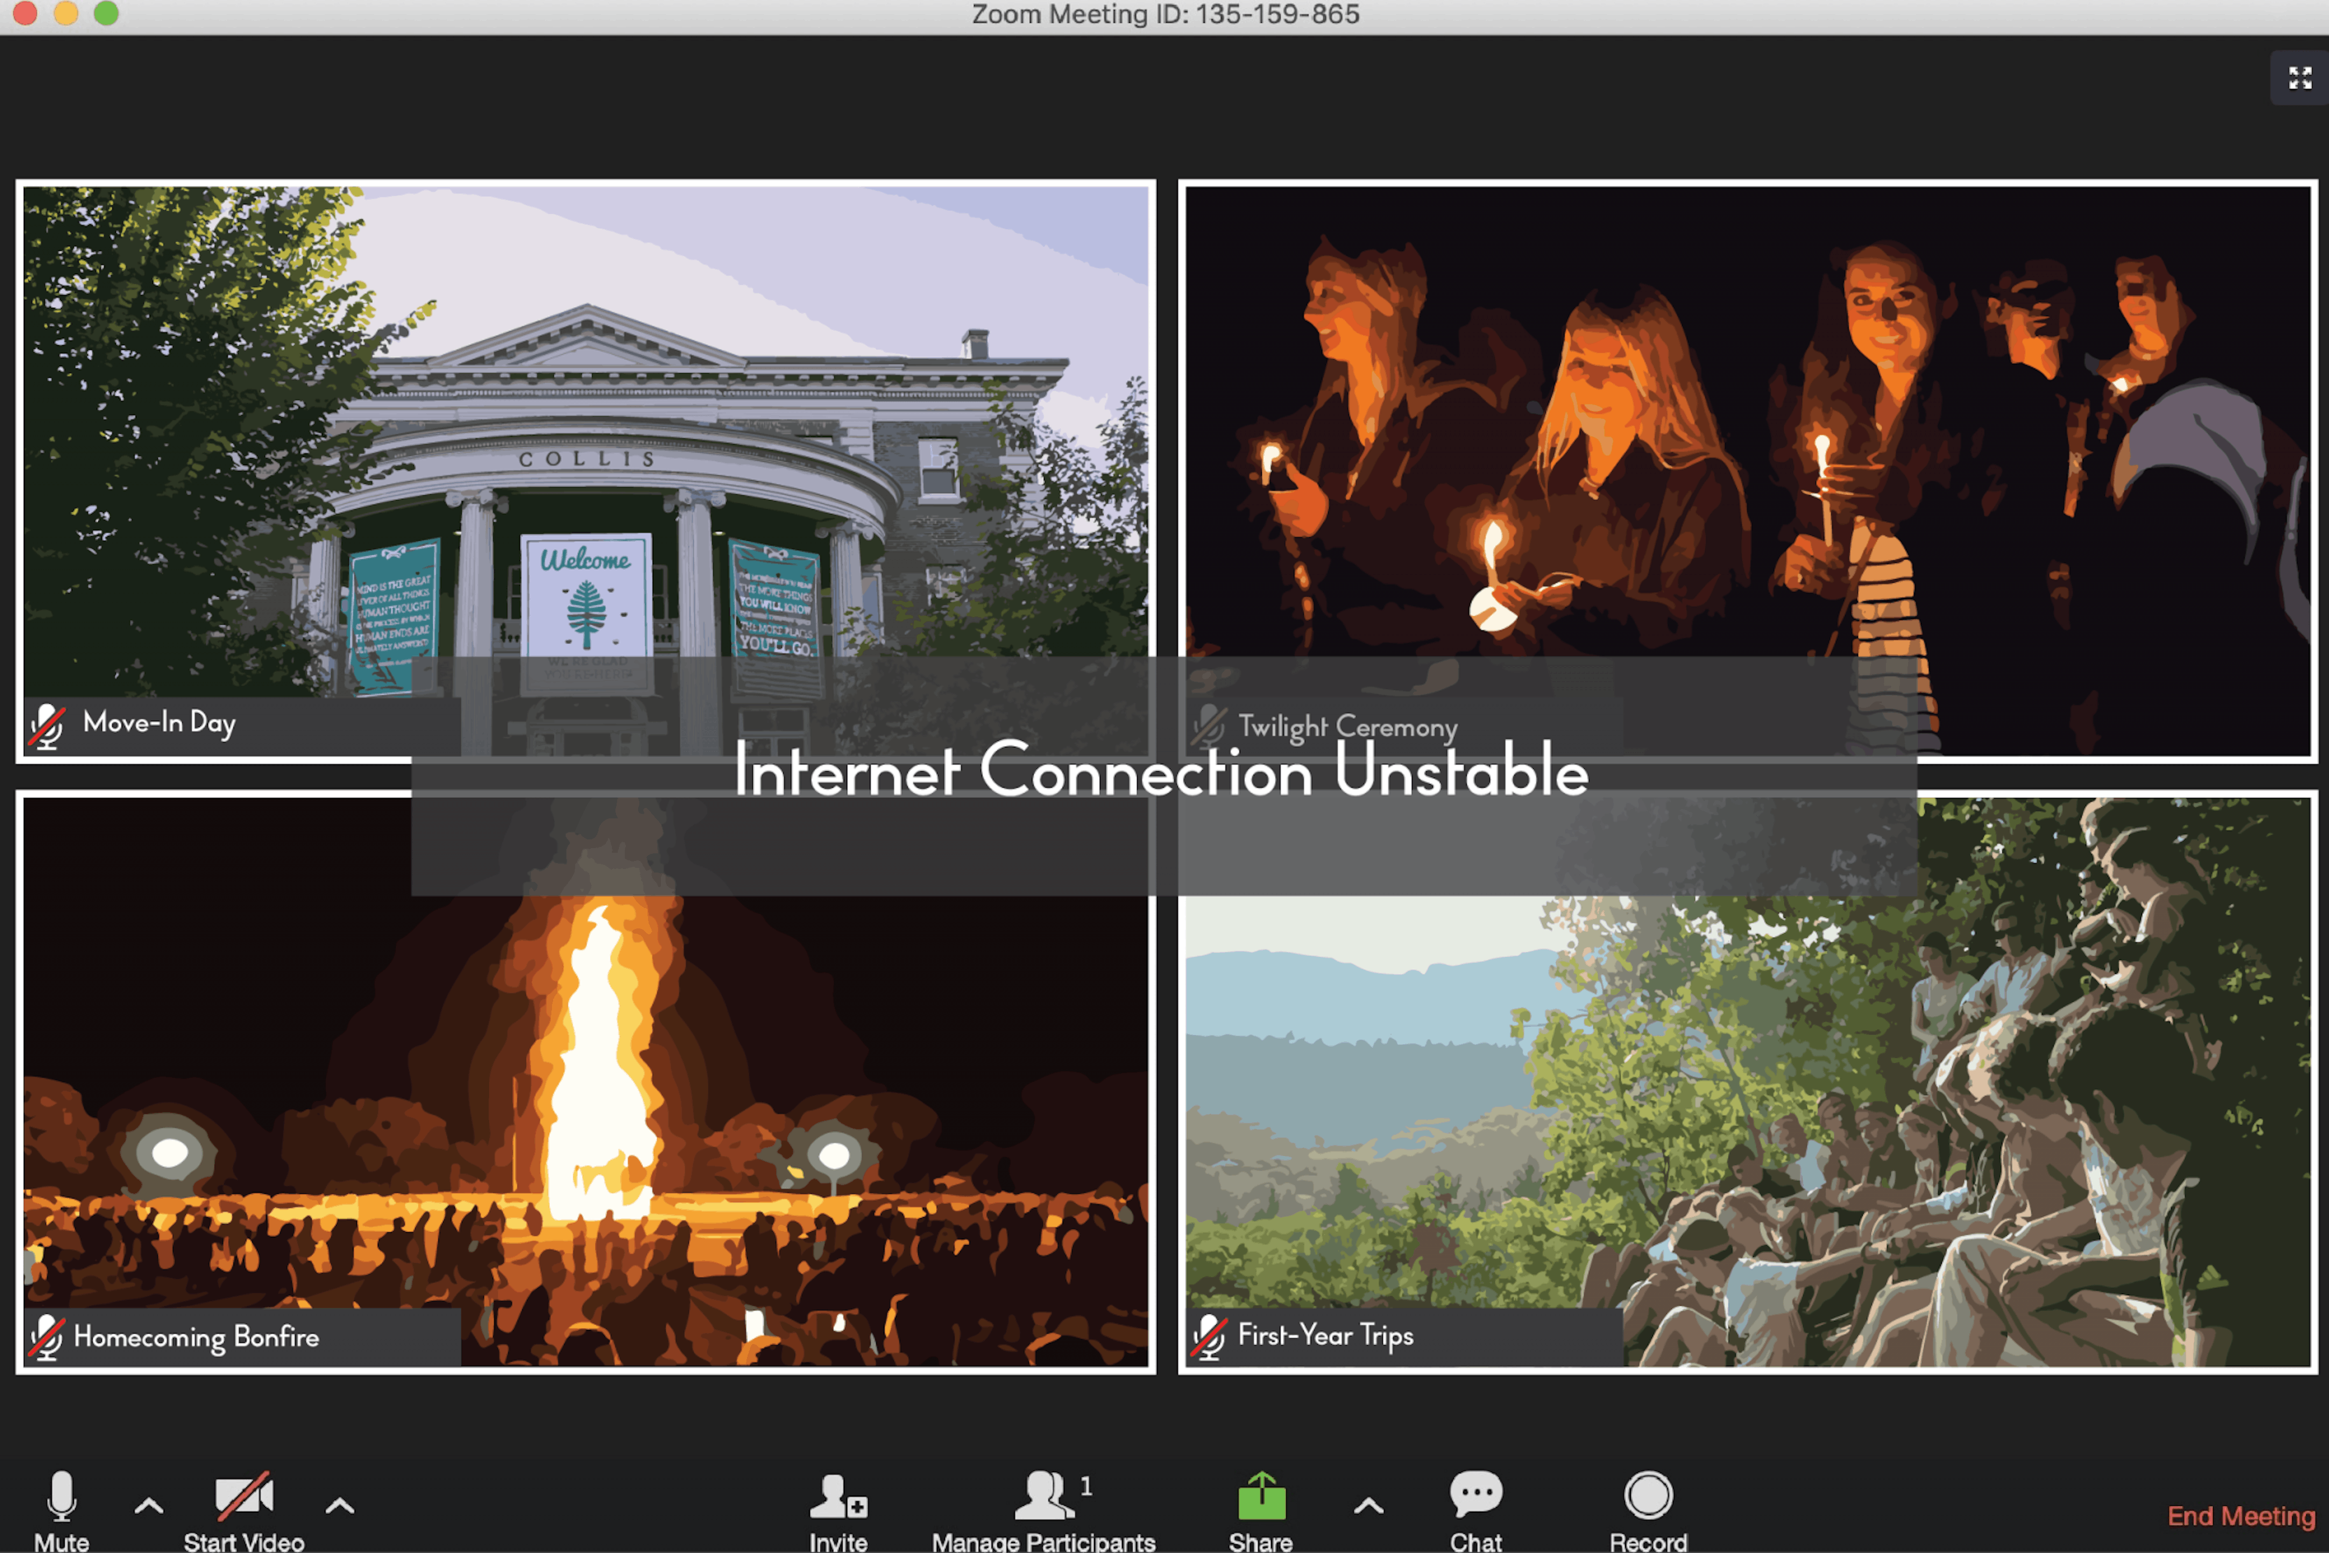The image size is (2329, 1553).
Task: Open Manage Participants panel
Action: [1044, 1495]
